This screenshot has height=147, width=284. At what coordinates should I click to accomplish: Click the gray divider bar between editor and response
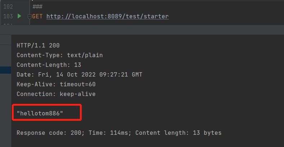click(142, 30)
